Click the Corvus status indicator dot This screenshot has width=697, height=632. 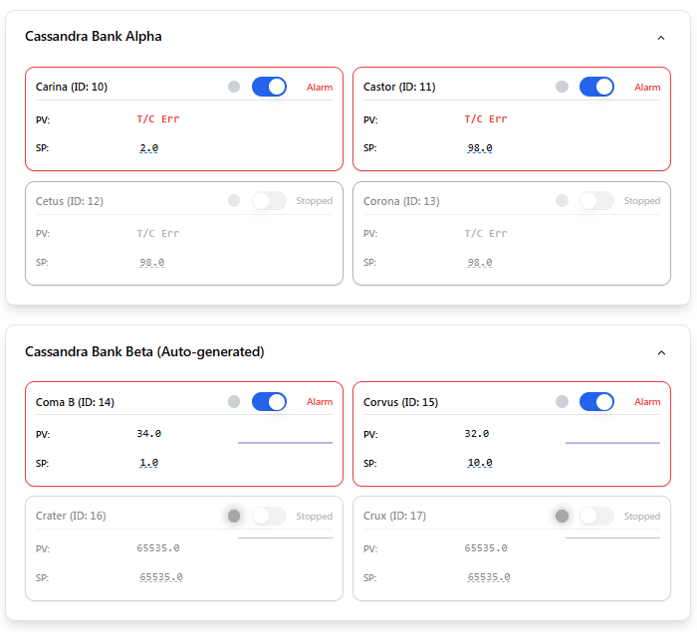click(562, 402)
